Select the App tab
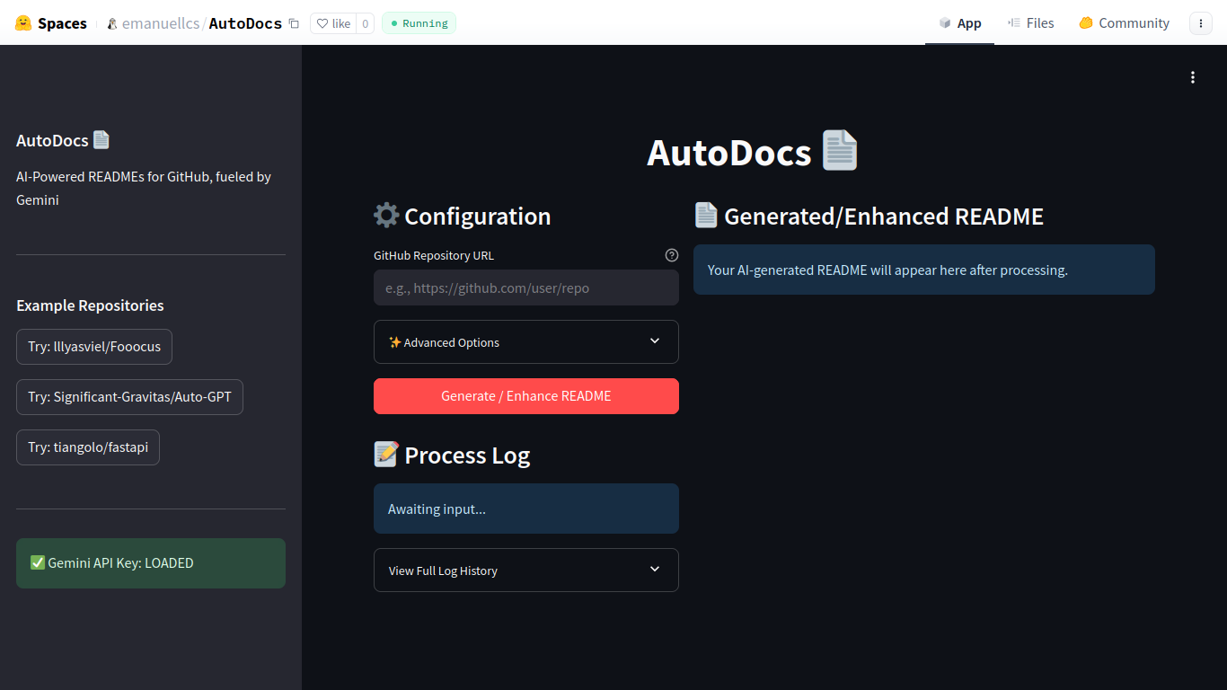This screenshot has width=1227, height=690. (x=960, y=23)
